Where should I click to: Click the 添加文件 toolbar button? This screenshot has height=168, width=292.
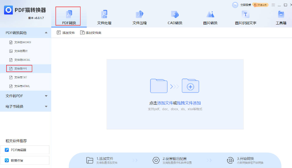(66, 33)
